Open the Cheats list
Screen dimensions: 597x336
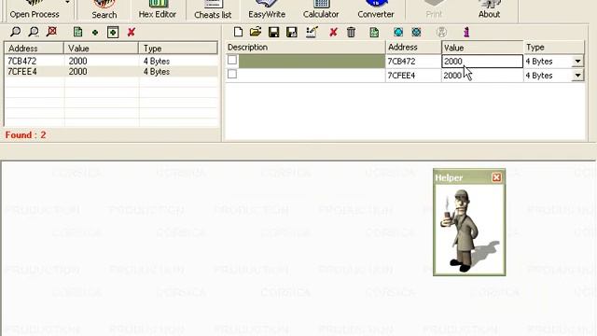click(213, 10)
